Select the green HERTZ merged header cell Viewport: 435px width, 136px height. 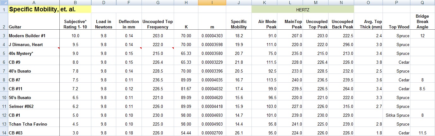[x=303, y=9]
